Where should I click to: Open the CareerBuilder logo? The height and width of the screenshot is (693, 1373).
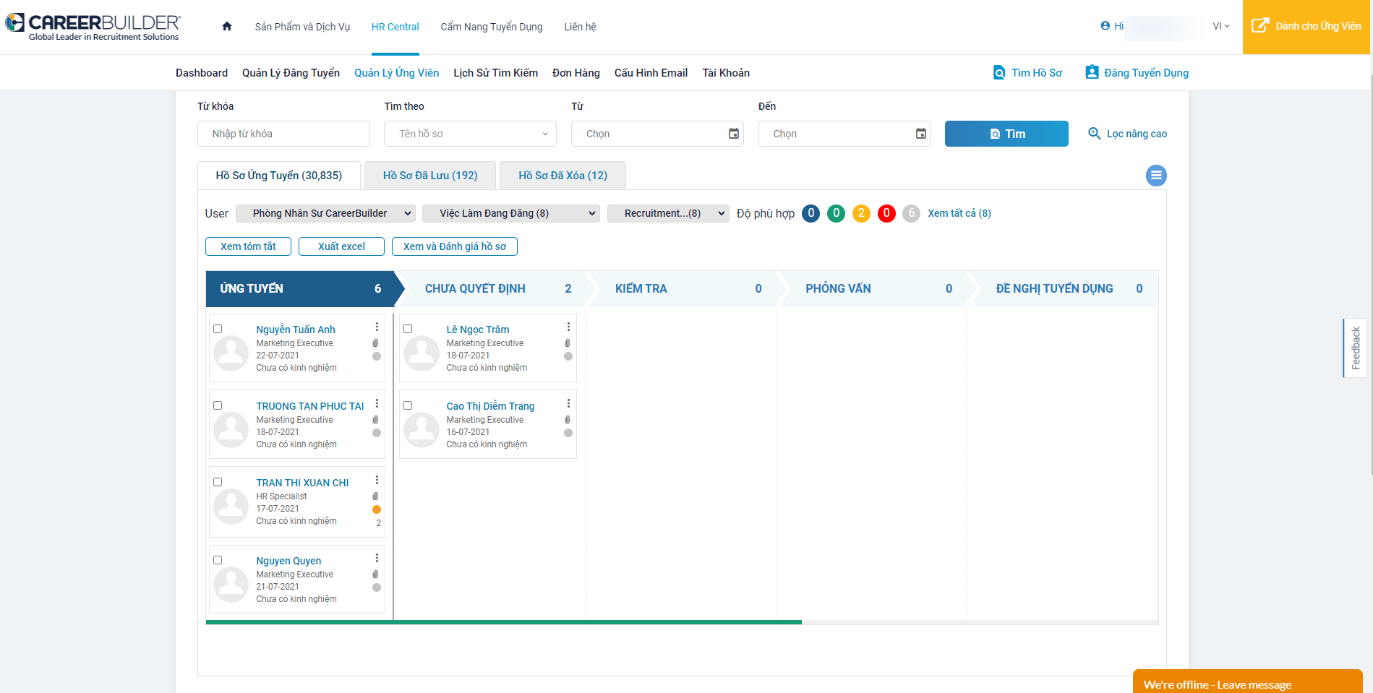click(93, 27)
